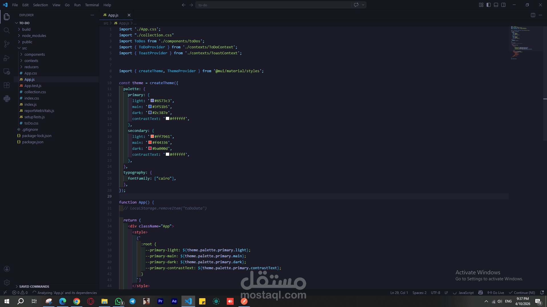Image resolution: width=547 pixels, height=307 pixels.
Task: Toggle the Secondary Side Bar layout button
Action: coord(503,5)
